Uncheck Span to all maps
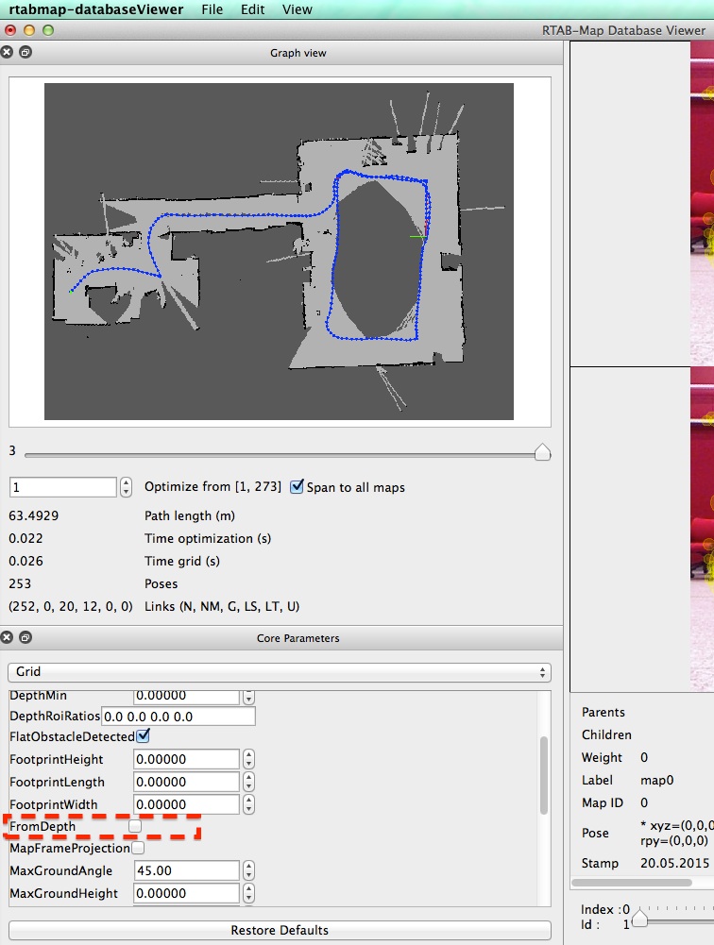 [x=297, y=487]
